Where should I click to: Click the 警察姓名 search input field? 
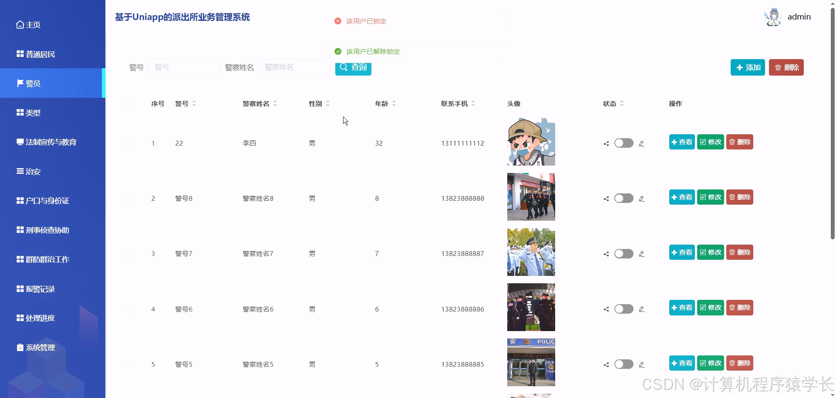pos(294,67)
